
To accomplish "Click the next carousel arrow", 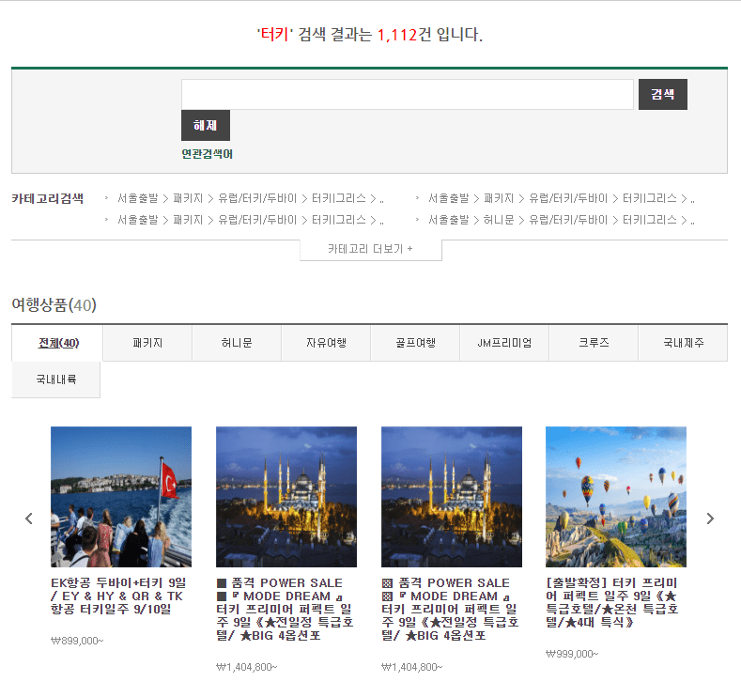I will tap(710, 519).
